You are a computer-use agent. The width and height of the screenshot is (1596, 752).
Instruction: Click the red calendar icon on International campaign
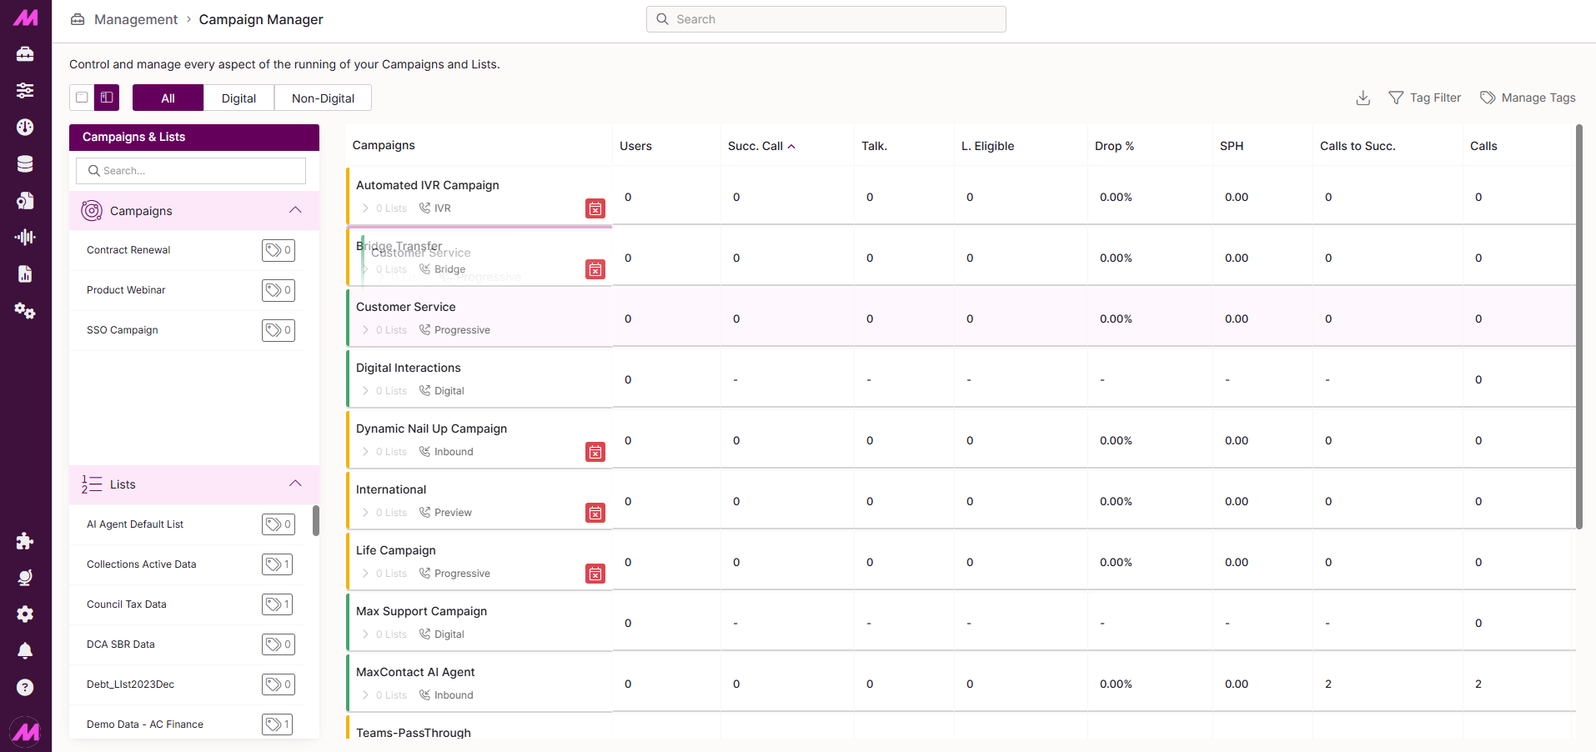(595, 513)
